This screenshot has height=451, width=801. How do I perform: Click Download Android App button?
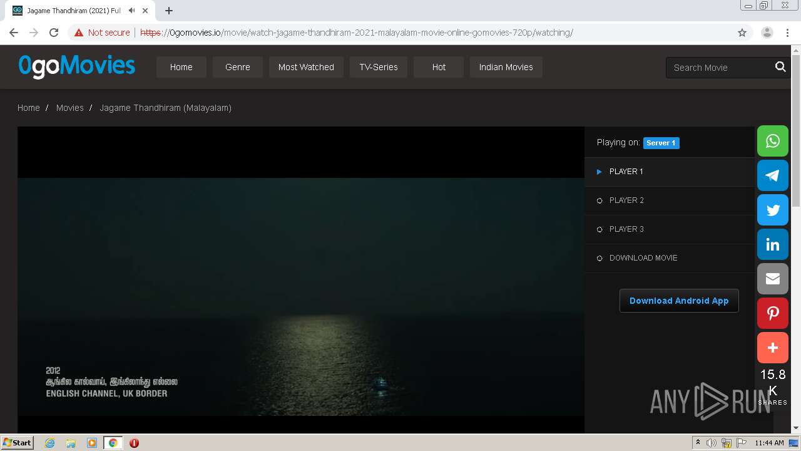(x=679, y=301)
